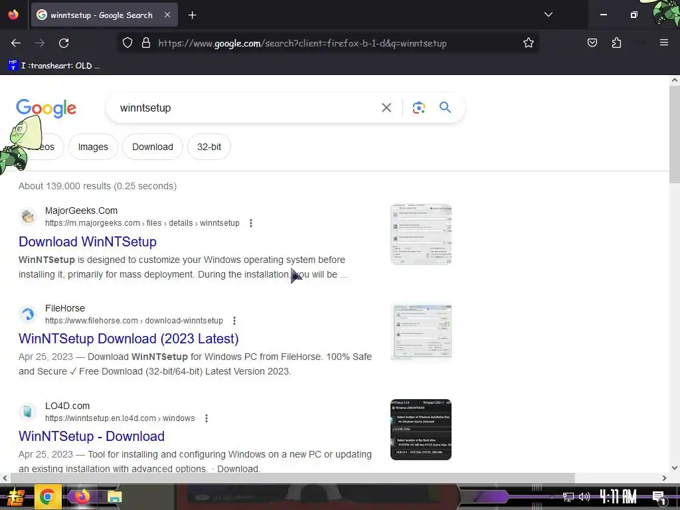The width and height of the screenshot is (680, 510).
Task: Open WinNTSetup - Download link
Action: pyautogui.click(x=92, y=436)
